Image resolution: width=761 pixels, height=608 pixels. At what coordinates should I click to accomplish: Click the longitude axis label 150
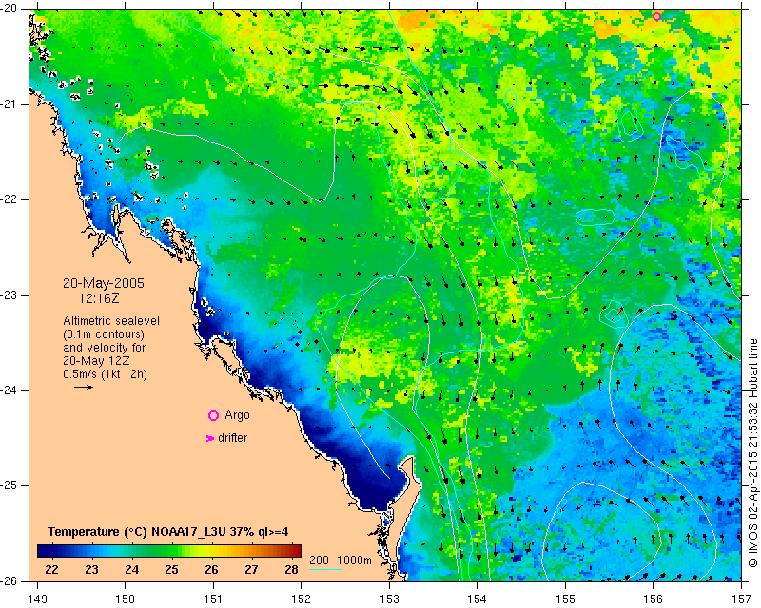click(126, 599)
